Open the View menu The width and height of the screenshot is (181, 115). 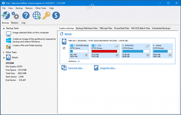(x=10, y=8)
